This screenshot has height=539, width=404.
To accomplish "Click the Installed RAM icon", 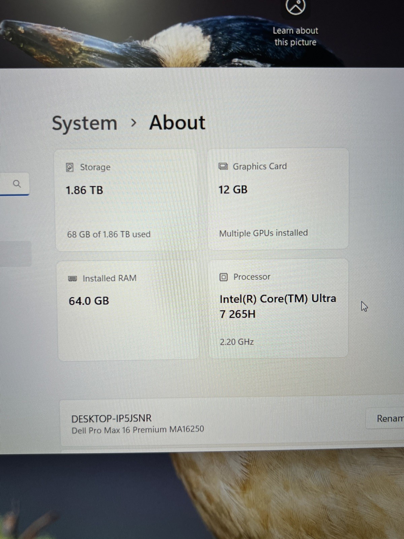I will coord(72,279).
